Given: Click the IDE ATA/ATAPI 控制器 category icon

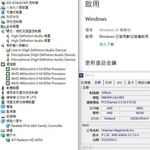Looking at the screenshot, I should click(3, 3).
